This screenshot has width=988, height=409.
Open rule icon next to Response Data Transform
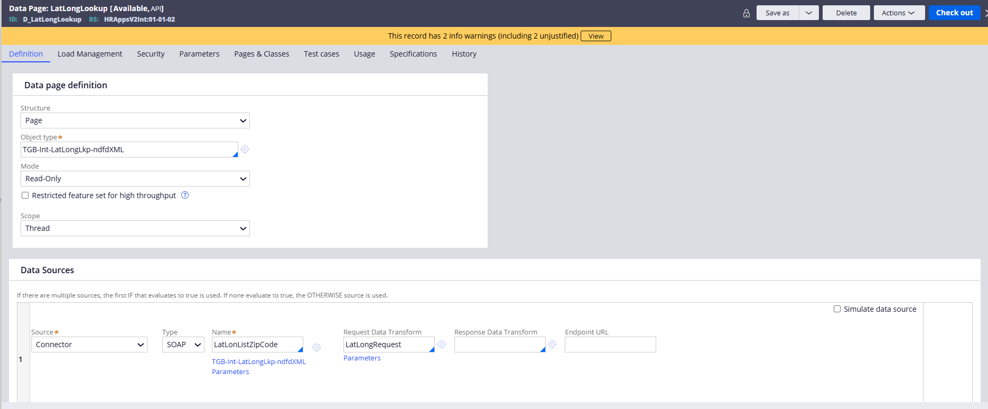pos(552,345)
